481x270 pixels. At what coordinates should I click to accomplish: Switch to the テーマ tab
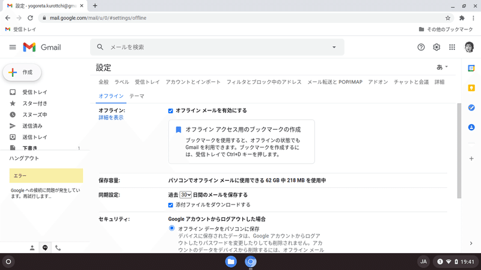136,96
